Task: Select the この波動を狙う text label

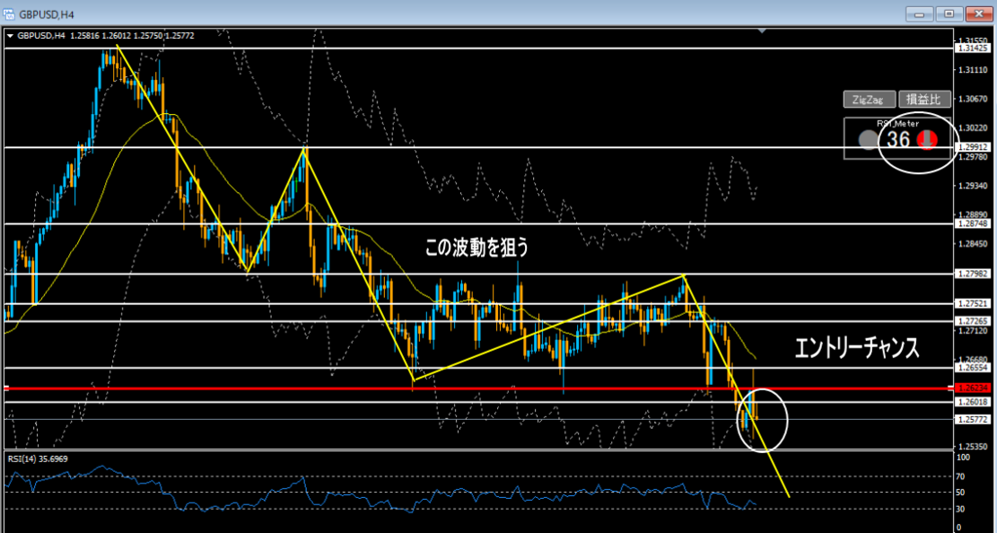Action: (x=477, y=249)
